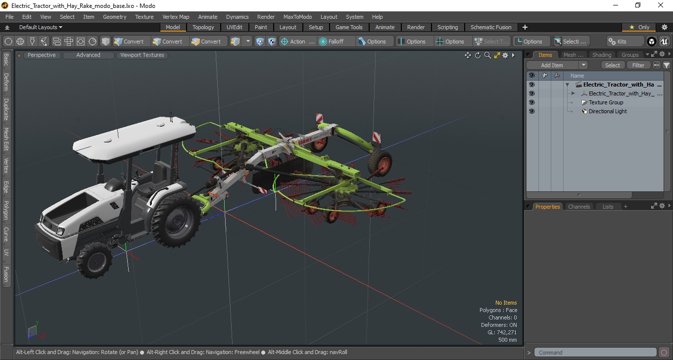This screenshot has height=360, width=673.
Task: Open the viewport settings gear icon
Action: (x=505, y=55)
